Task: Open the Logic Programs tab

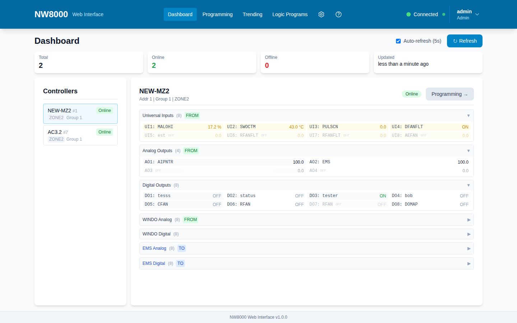Action: tap(290, 14)
